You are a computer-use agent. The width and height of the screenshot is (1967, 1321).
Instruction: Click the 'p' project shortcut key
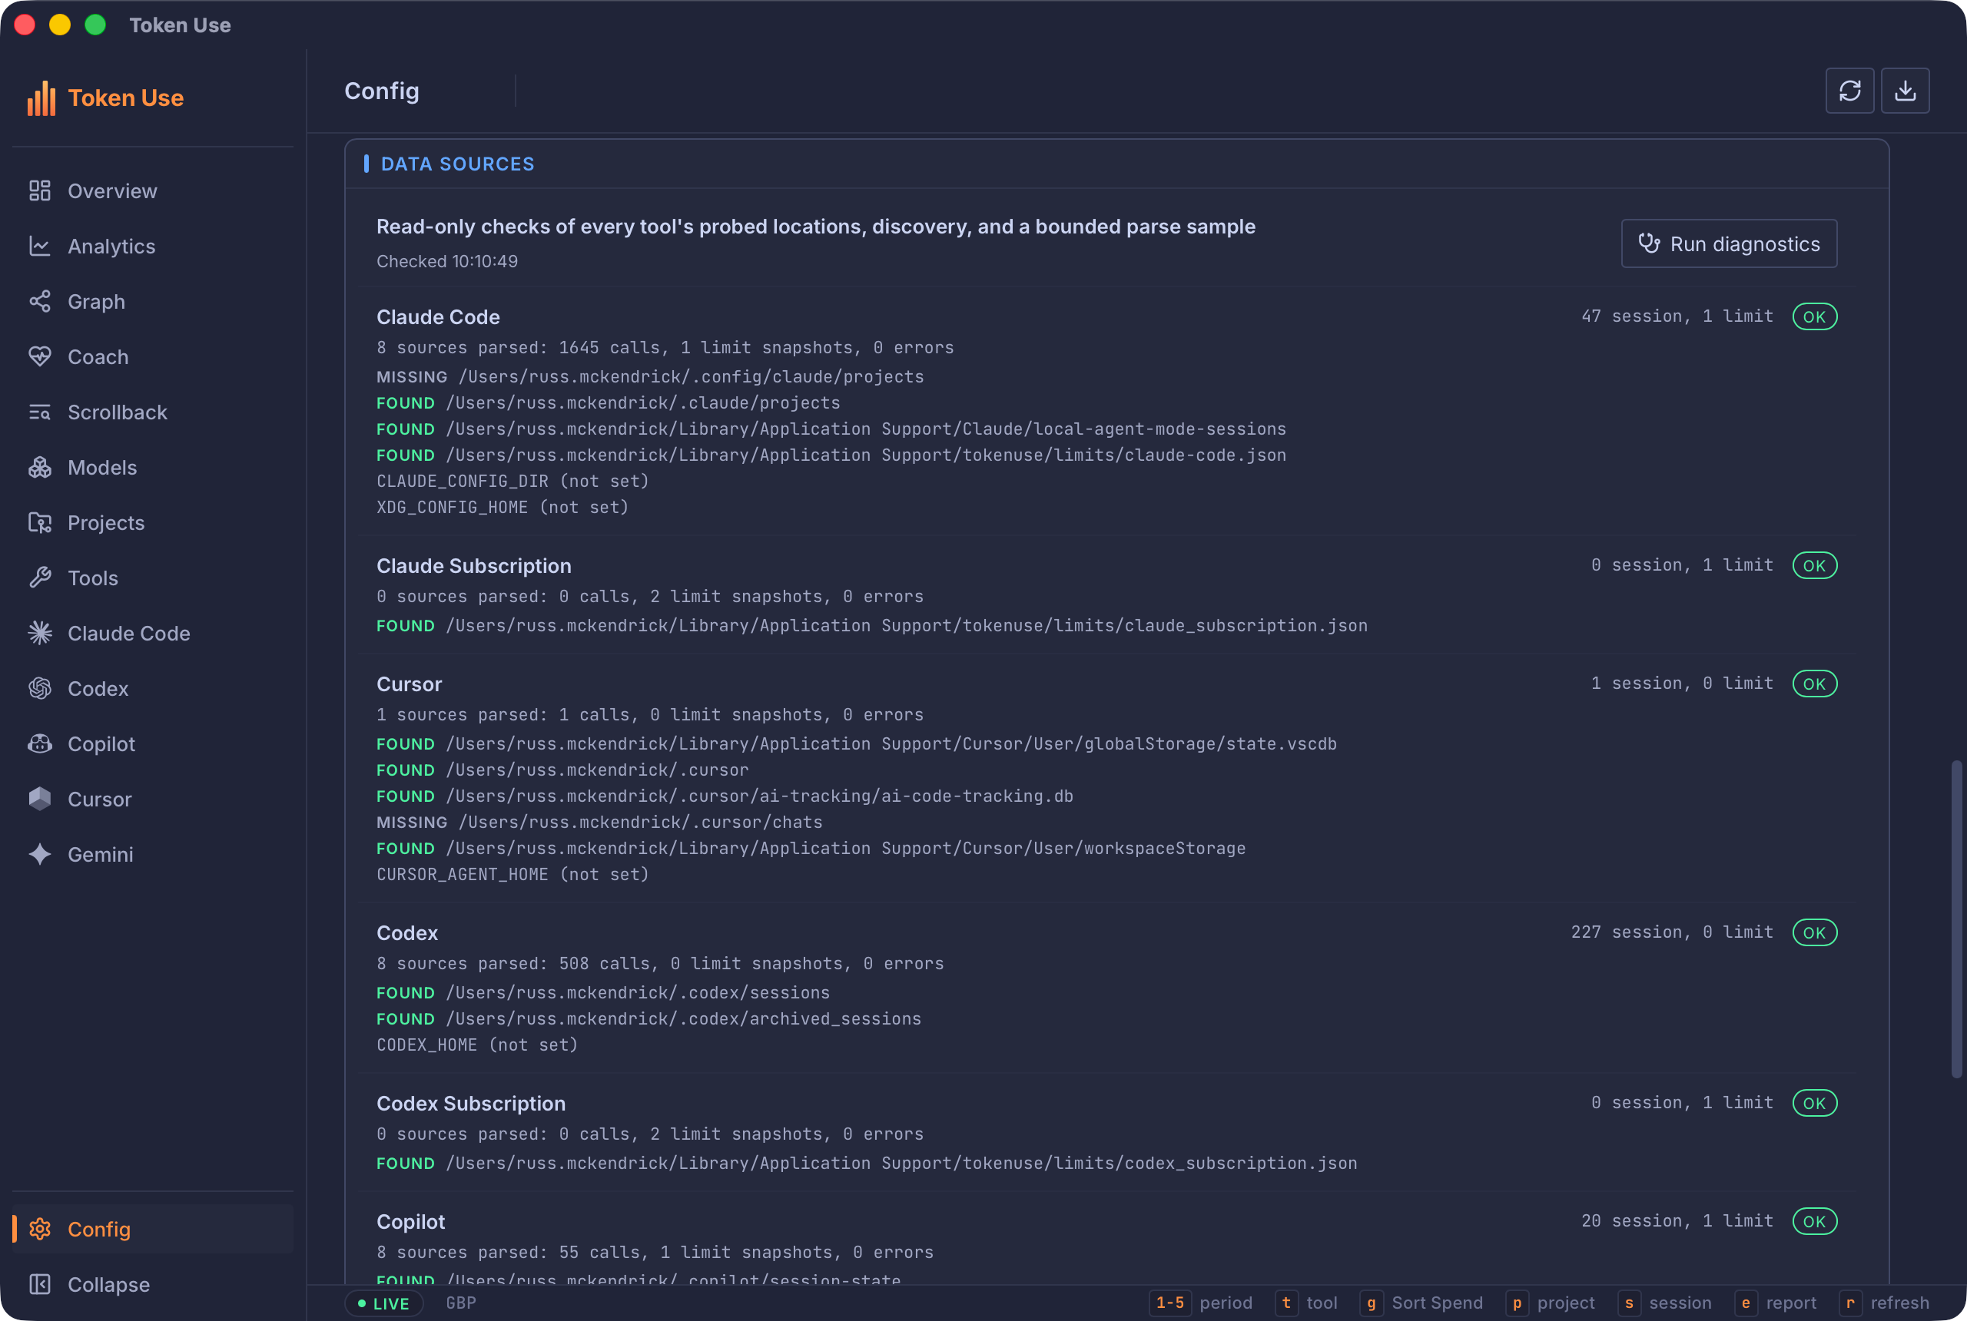coord(1517,1303)
